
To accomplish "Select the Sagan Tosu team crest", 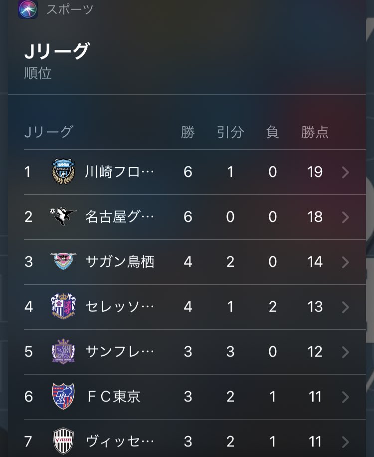I will coord(63,261).
